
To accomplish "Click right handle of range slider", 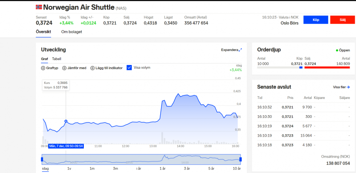I will coord(240,159).
